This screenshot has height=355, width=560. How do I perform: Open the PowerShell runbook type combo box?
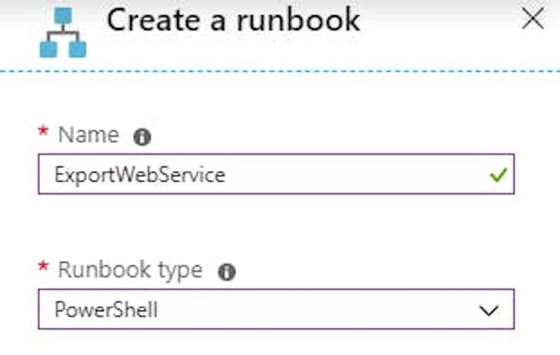(x=276, y=310)
